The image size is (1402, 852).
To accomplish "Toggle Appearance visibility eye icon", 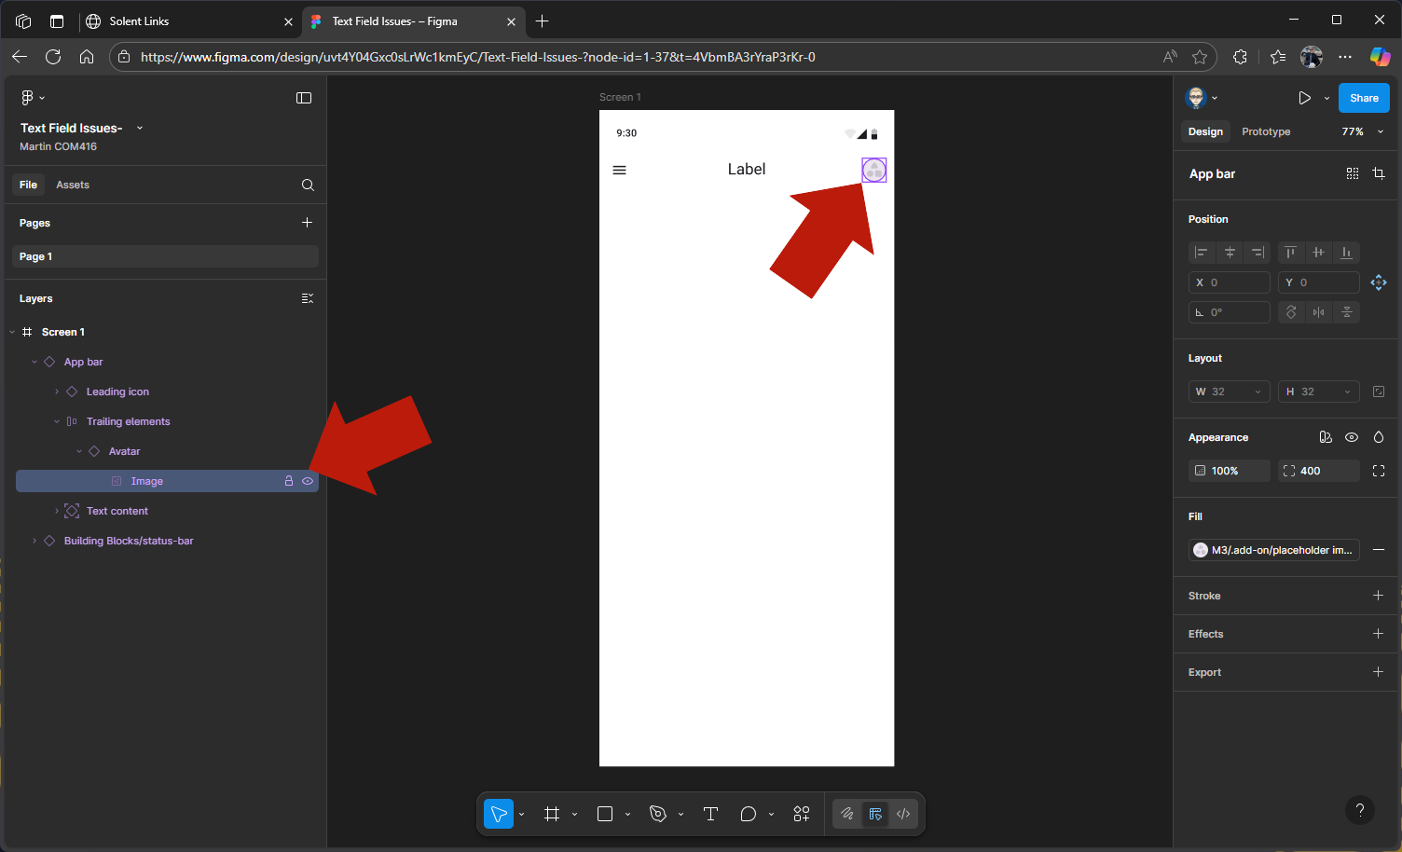I will [1352, 437].
